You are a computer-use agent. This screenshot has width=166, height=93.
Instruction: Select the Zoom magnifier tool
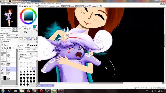23,29
